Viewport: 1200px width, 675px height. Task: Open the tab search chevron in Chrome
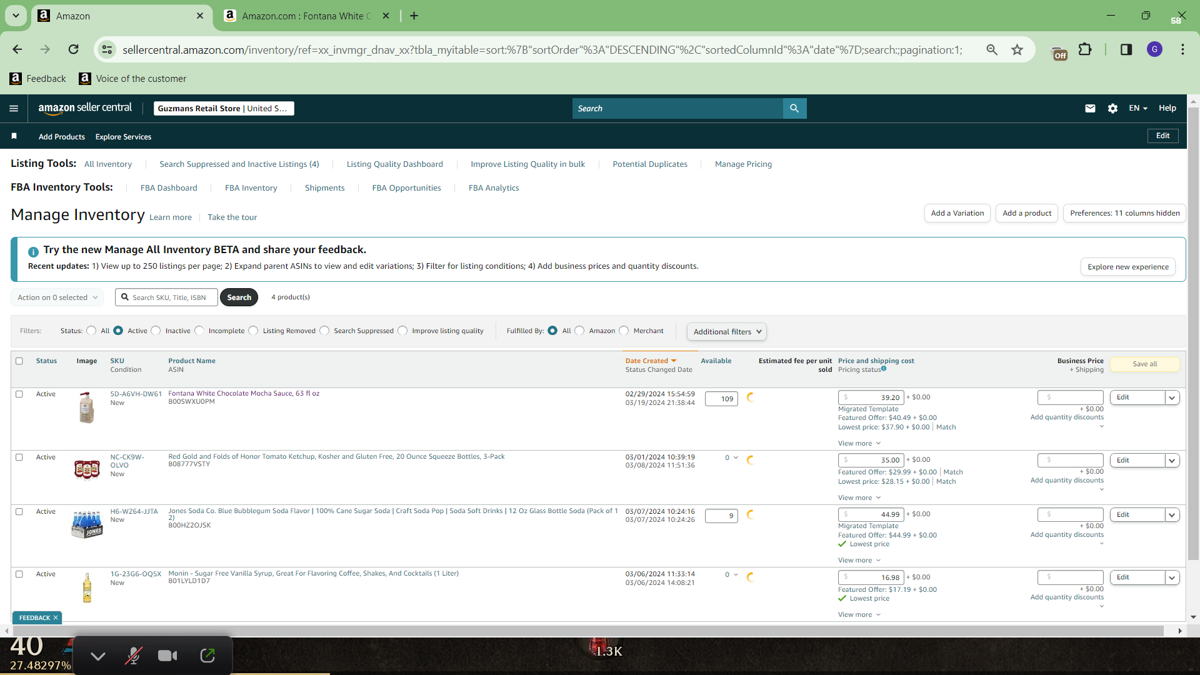point(16,16)
